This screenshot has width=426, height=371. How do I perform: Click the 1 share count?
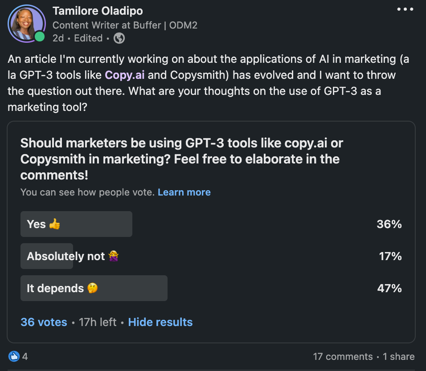[399, 356]
